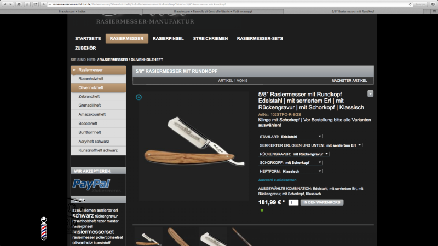This screenshot has height=246, width=438.
Task: Click the main razor product image
Action: pyautogui.click(x=194, y=145)
